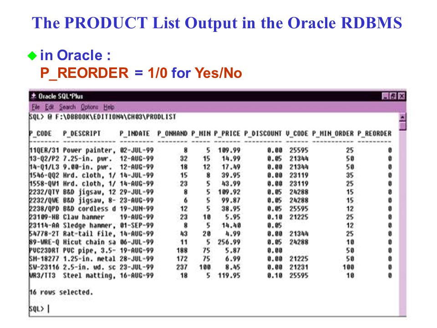Click product code 2232/QWE
437x328 pixels.
click(x=44, y=200)
